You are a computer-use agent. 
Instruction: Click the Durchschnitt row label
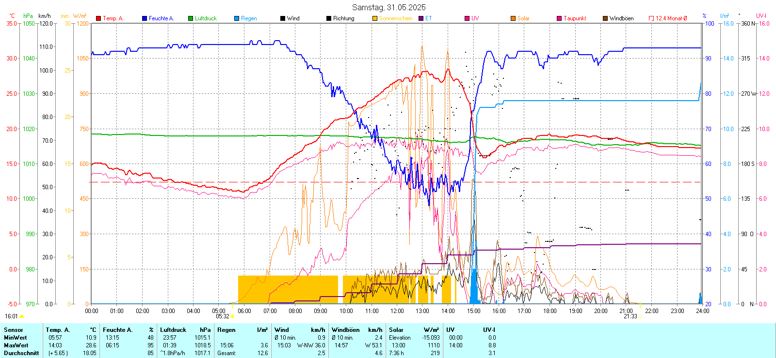[21, 353]
